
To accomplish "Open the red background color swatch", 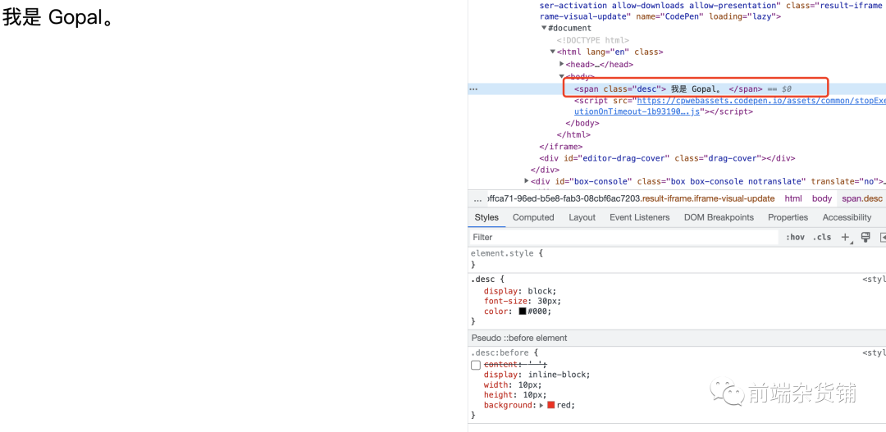I will tap(551, 405).
